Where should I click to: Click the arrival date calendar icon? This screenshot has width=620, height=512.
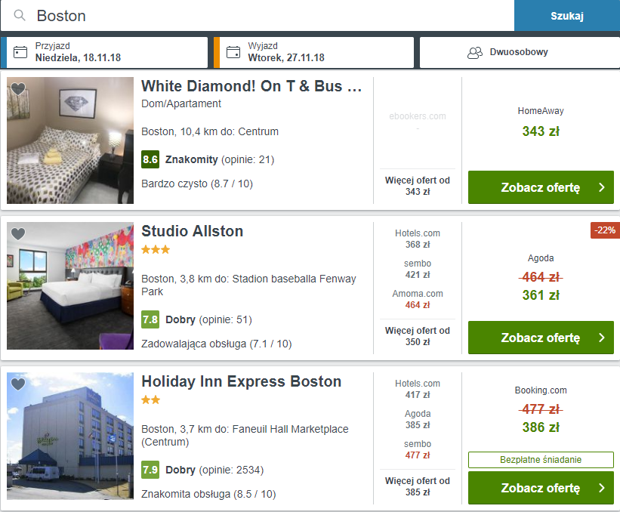click(20, 52)
